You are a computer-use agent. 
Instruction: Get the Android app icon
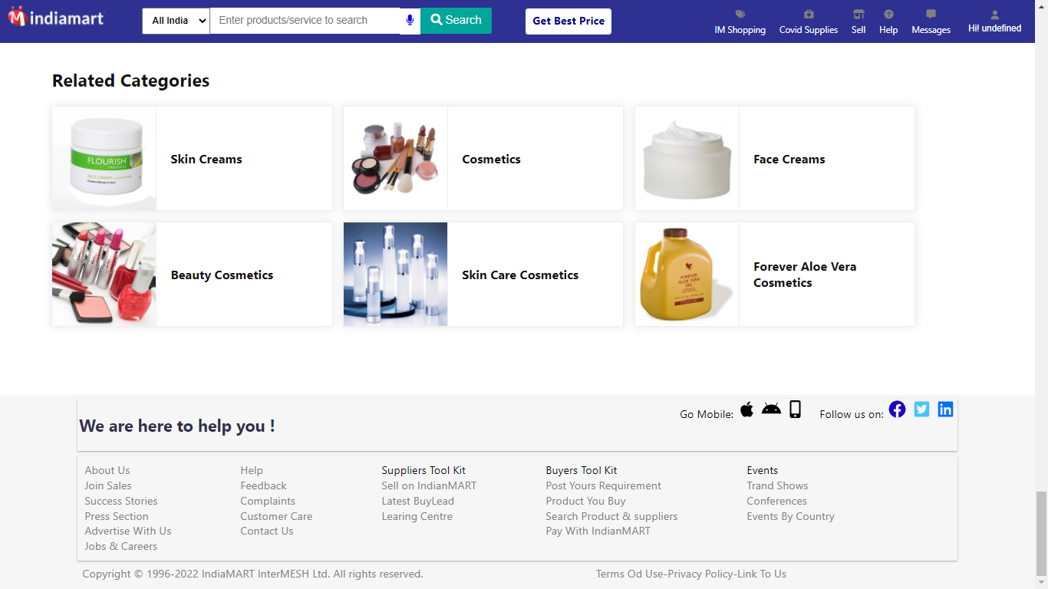771,409
